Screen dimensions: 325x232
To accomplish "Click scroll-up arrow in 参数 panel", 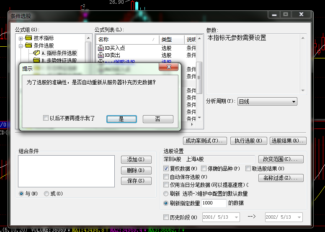I will pos(303,38).
